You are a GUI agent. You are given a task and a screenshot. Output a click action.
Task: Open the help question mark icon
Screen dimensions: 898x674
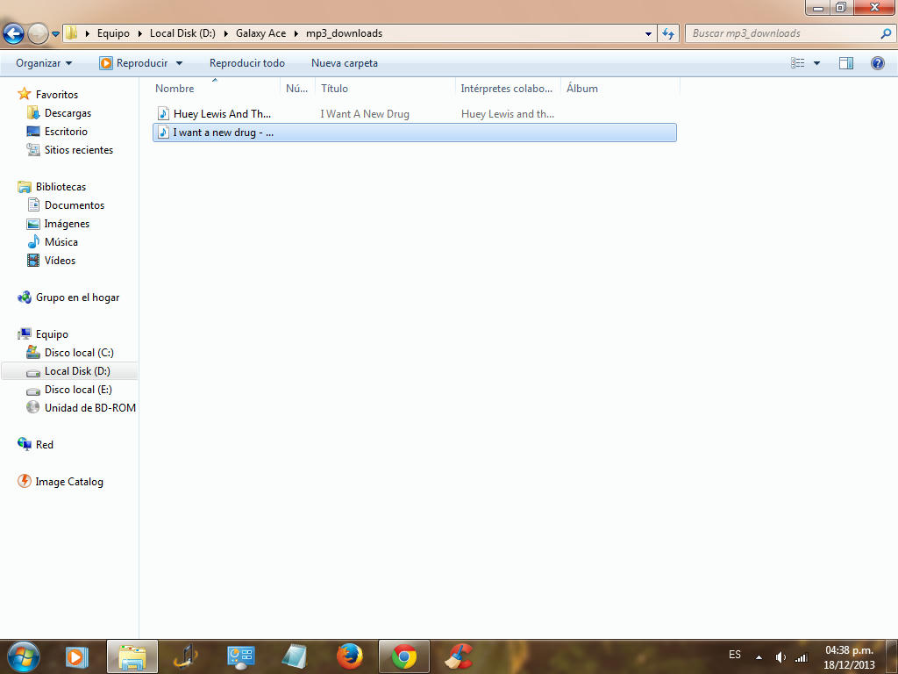(877, 63)
